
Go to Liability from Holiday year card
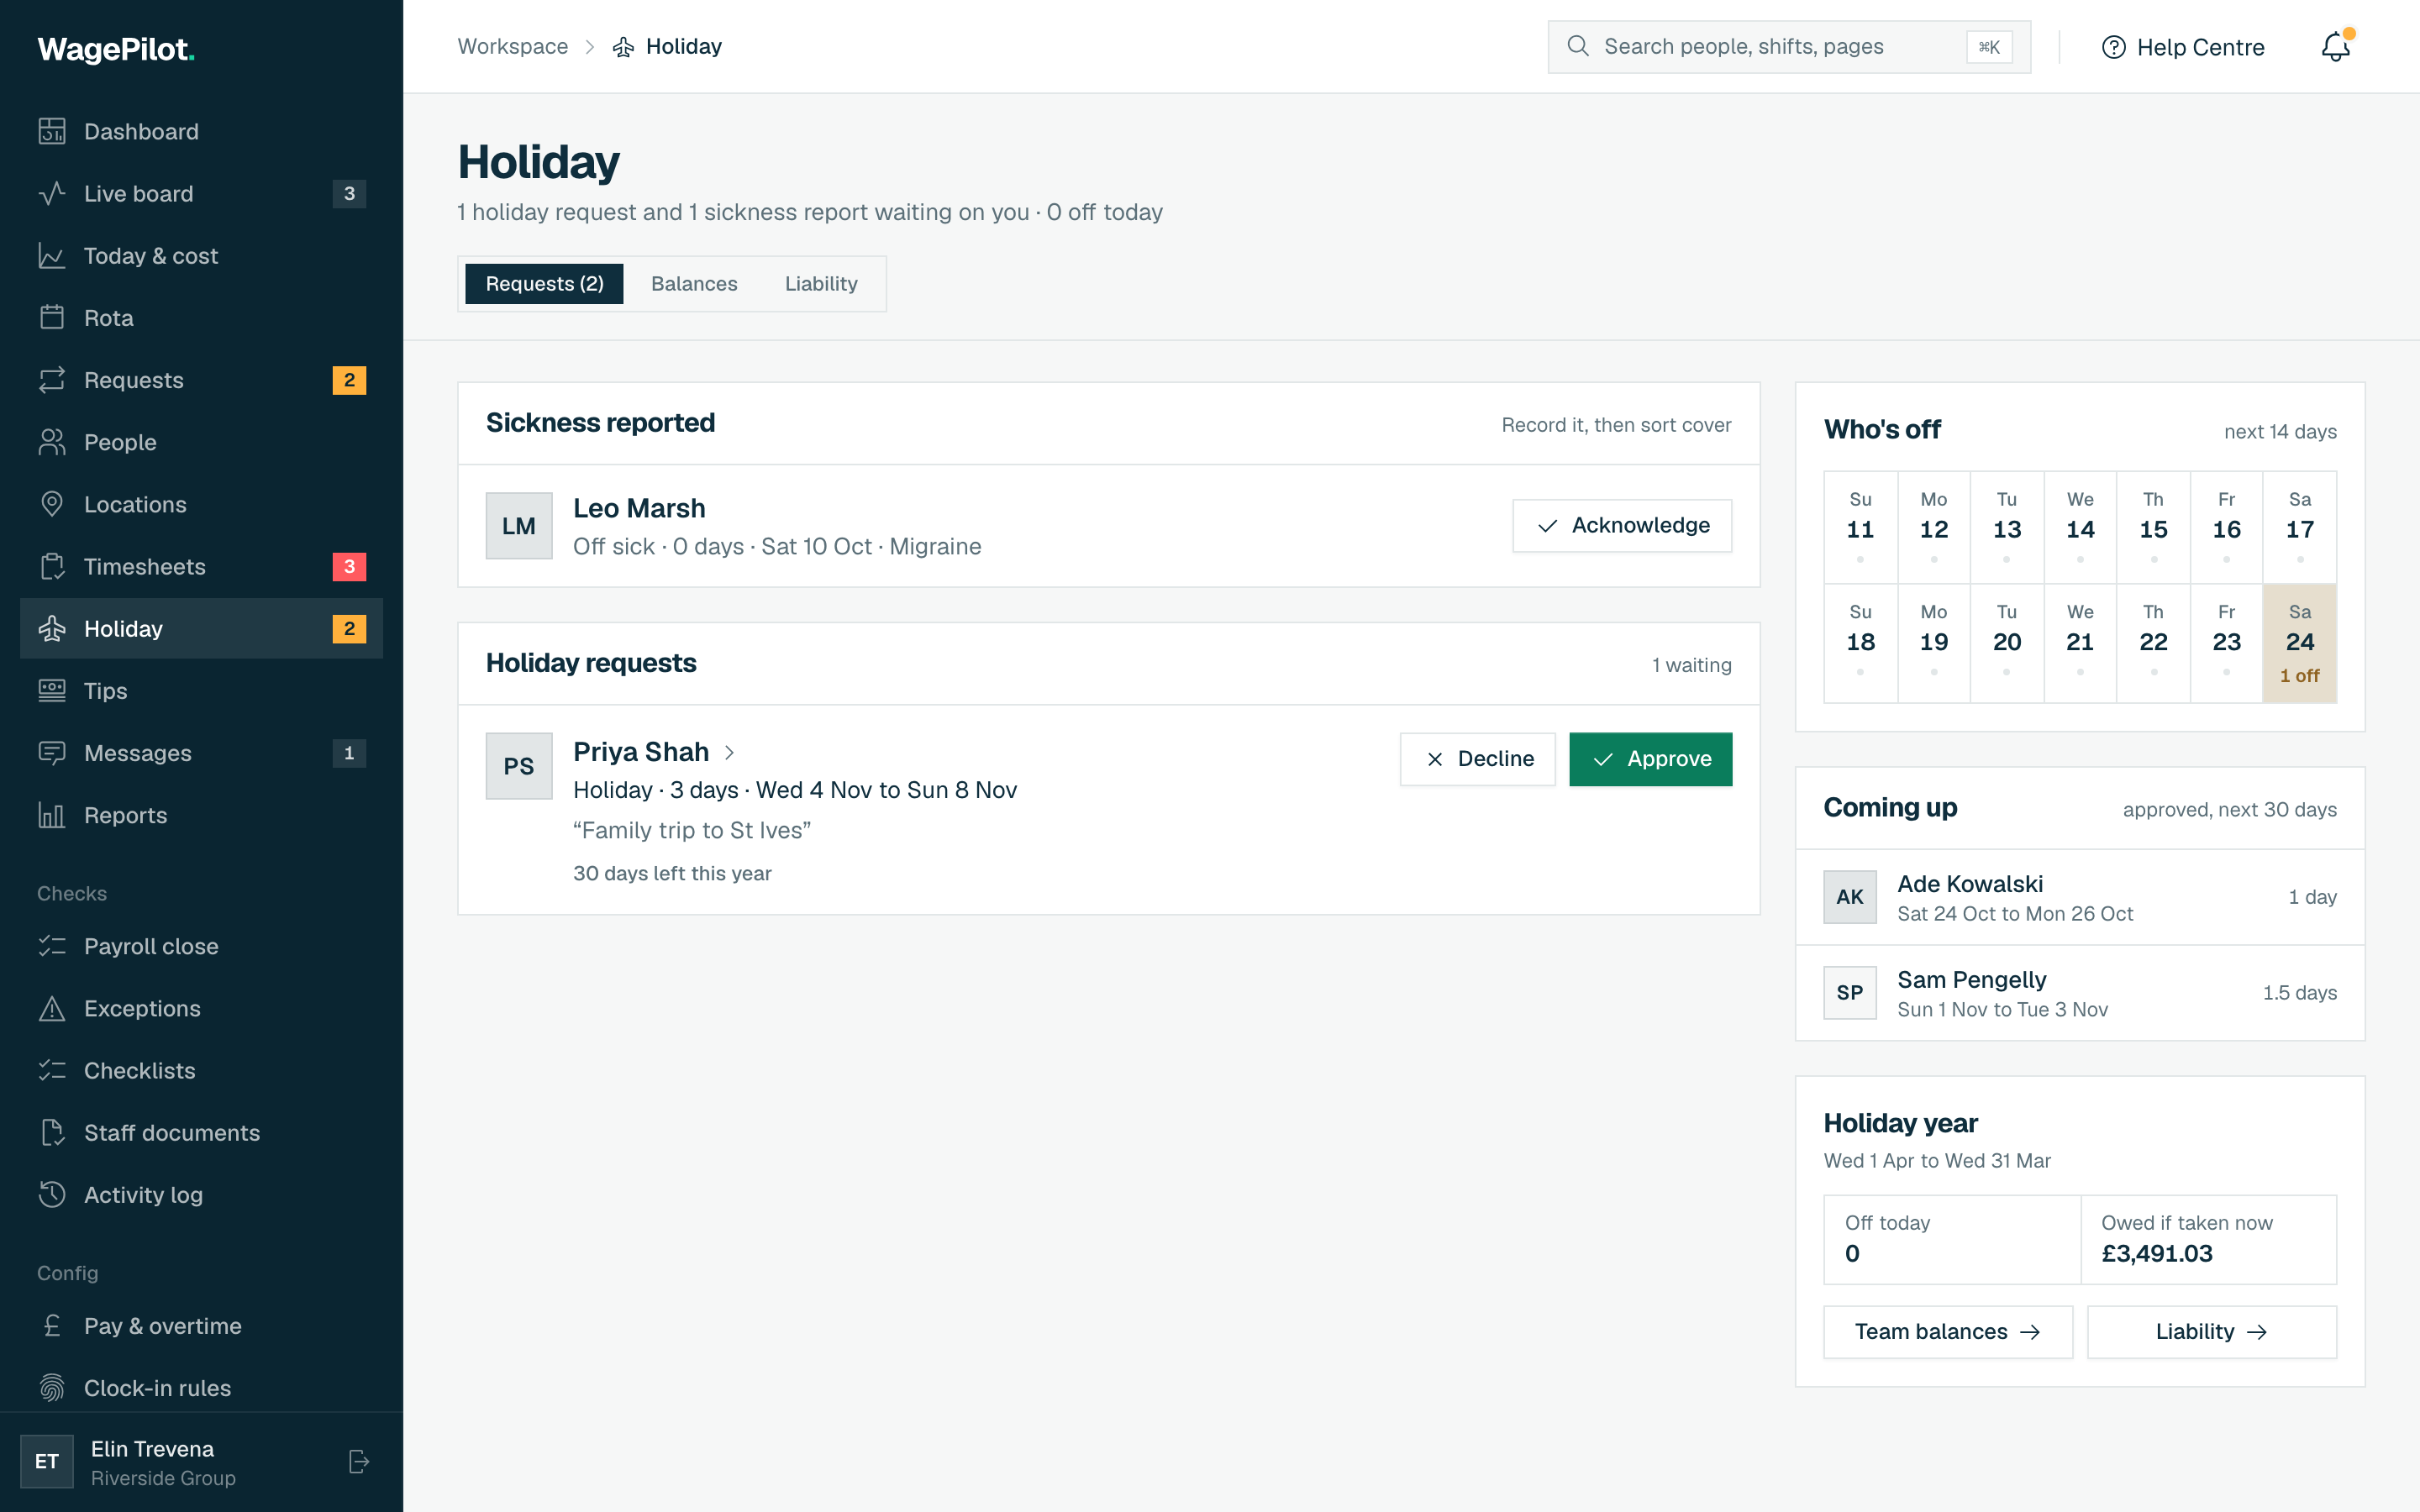tap(2211, 1332)
